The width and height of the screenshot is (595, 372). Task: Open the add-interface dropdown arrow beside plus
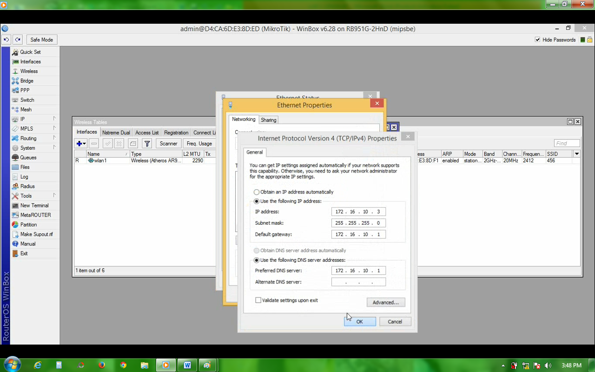pos(85,144)
